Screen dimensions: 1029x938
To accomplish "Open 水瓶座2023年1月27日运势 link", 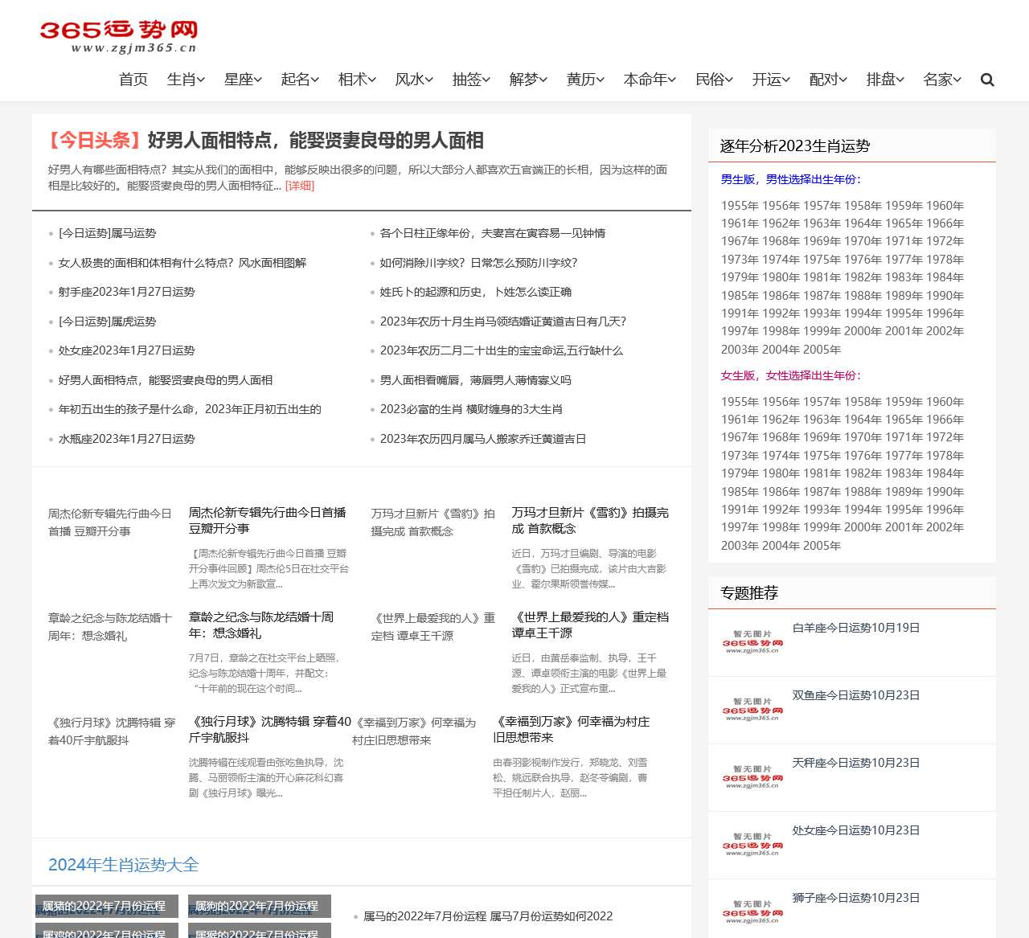I will tap(127, 439).
